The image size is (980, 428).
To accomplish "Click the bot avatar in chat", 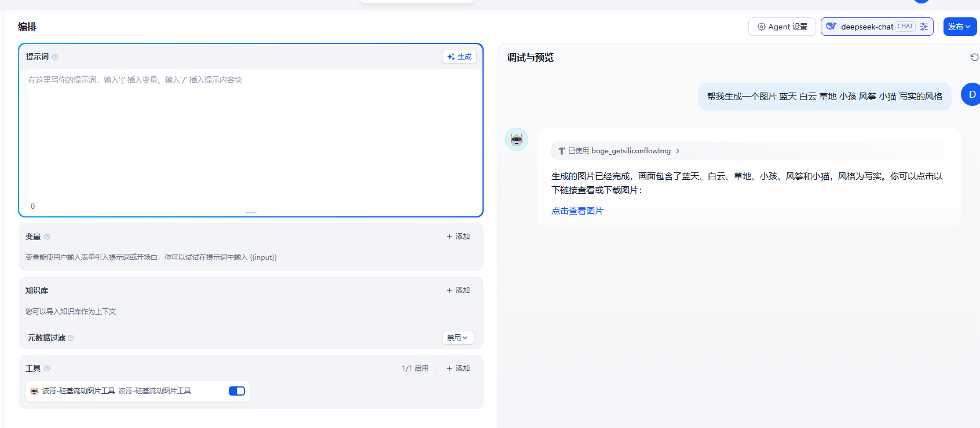I will 516,139.
